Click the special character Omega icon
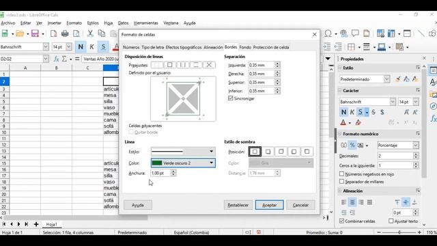Viewport: 437px width, 246px height. click(x=328, y=33)
